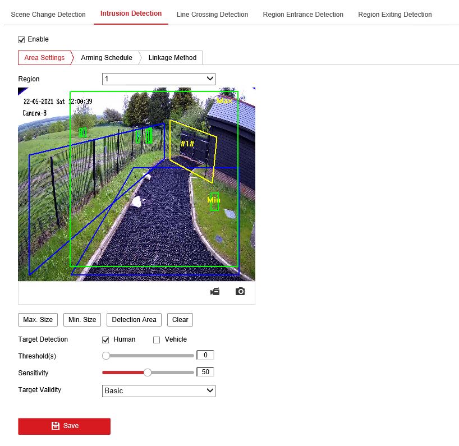Select the Region Exiting Detection tab
This screenshot has width=459, height=446.
(x=395, y=15)
